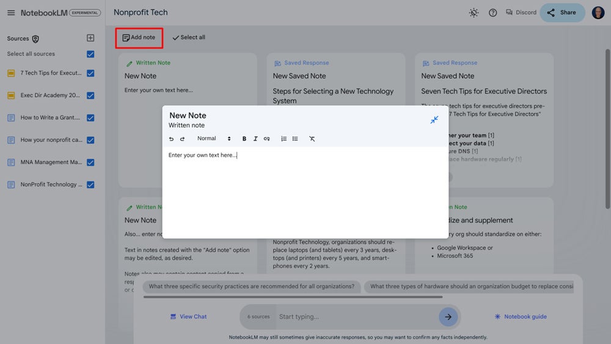Click the Share button

point(562,13)
